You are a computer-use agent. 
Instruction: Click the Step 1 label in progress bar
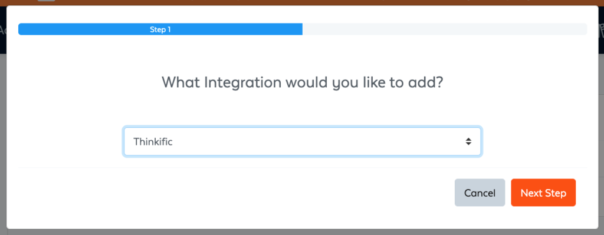tap(160, 29)
